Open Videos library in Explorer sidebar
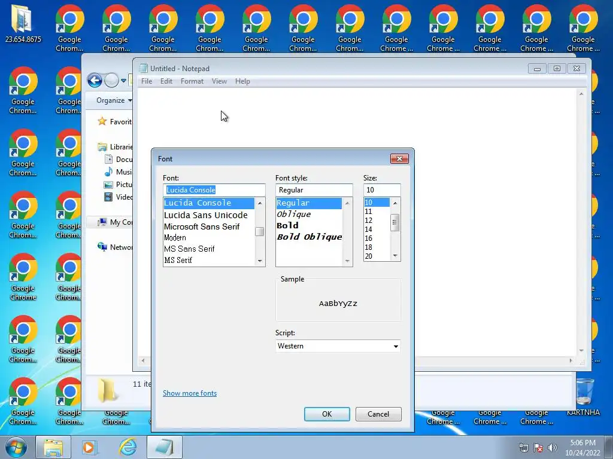 tap(119, 197)
